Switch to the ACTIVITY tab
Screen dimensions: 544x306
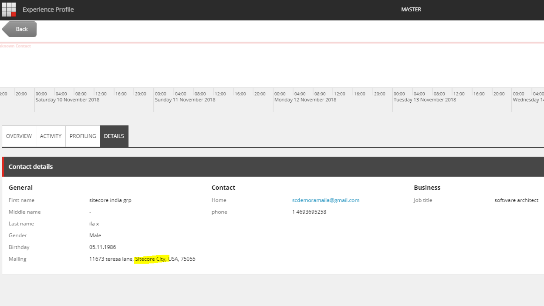(50, 136)
